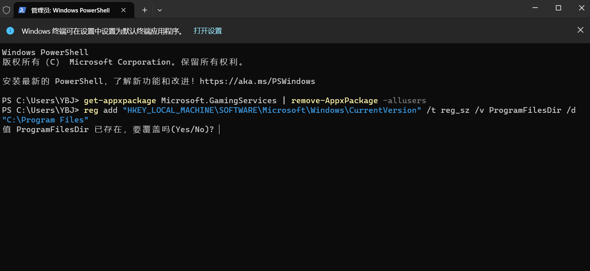590x271 pixels.
Task: Click the shield icon in the title bar
Action: pyautogui.click(x=6, y=10)
